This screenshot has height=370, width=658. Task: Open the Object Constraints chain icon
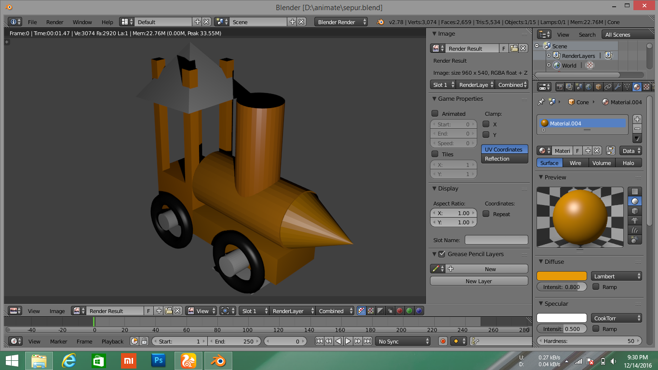(608, 87)
